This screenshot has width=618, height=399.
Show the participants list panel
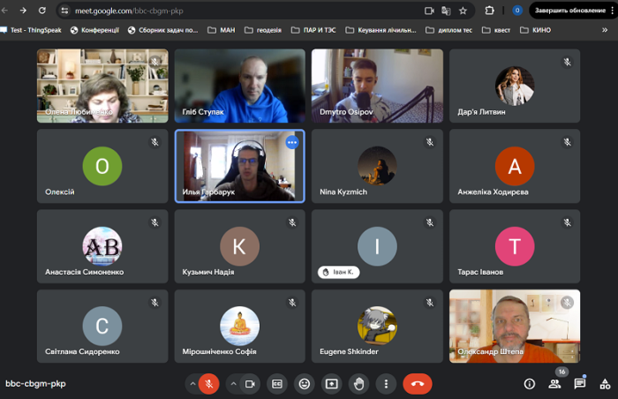[x=554, y=384]
